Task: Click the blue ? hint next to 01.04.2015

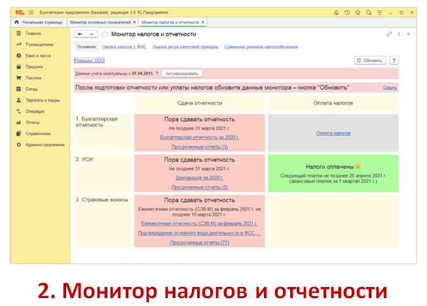Action: [157, 73]
